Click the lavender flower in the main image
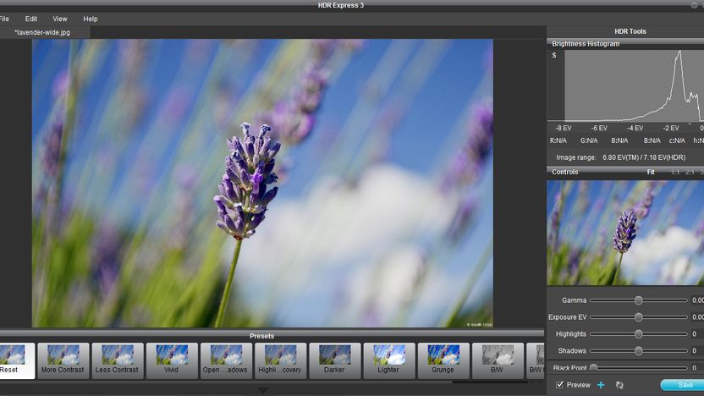This screenshot has width=704, height=396. coord(247,179)
